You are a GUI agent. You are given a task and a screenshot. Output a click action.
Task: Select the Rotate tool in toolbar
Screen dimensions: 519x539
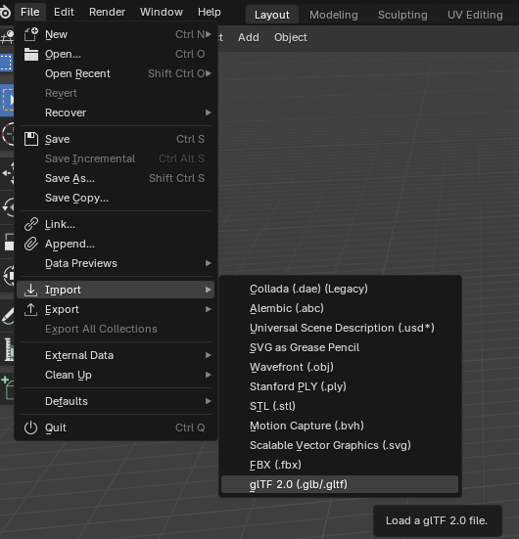point(8,207)
